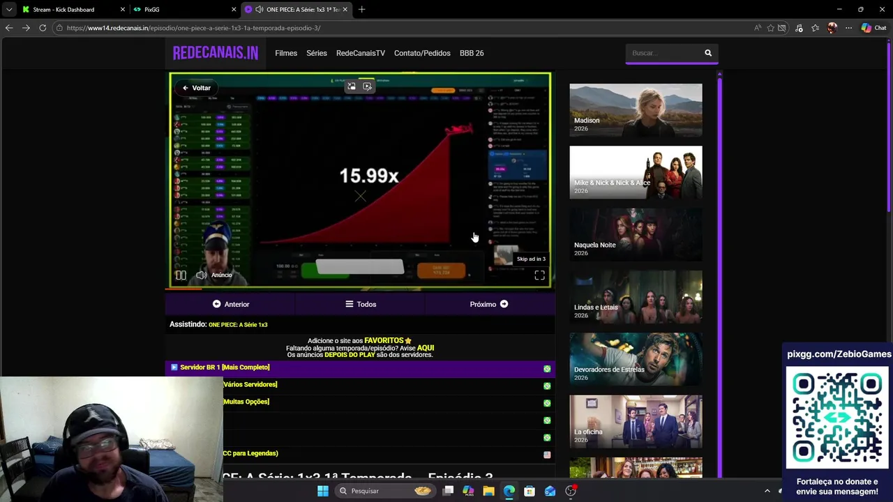This screenshot has height=502, width=893.
Task: Close the PixGG tab
Action: click(234, 10)
